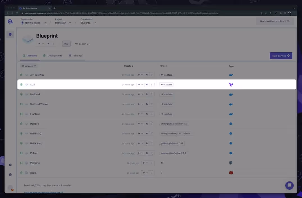Click the Docker icon beside API gateway

click(231, 75)
